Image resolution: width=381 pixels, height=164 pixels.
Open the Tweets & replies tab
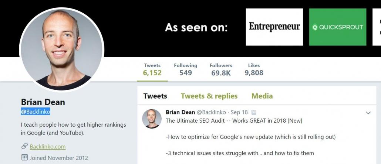[x=209, y=96]
